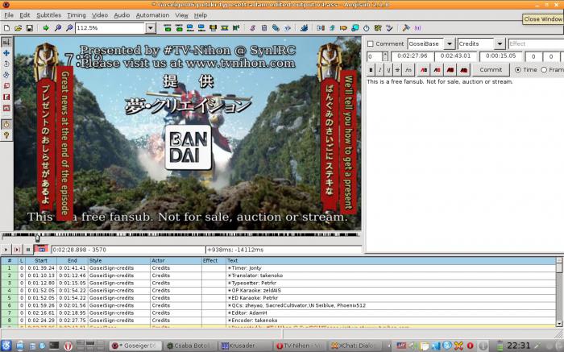The image size is (564, 352).
Task: Click end time field 0:02:43.01
Action: click(x=455, y=56)
